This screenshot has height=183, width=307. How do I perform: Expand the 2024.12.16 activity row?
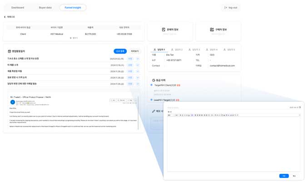tap(138, 65)
